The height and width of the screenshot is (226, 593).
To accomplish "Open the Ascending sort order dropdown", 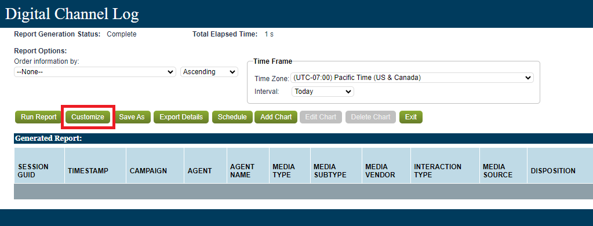I will pos(209,72).
